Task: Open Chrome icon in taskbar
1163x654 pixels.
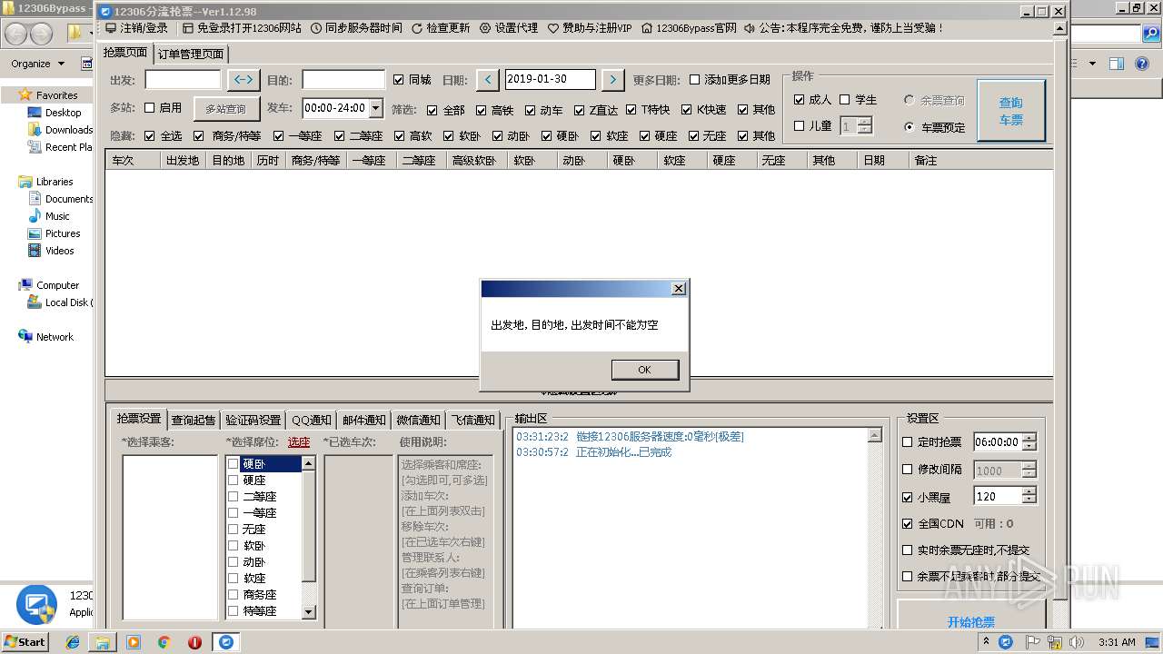Action: [164, 642]
